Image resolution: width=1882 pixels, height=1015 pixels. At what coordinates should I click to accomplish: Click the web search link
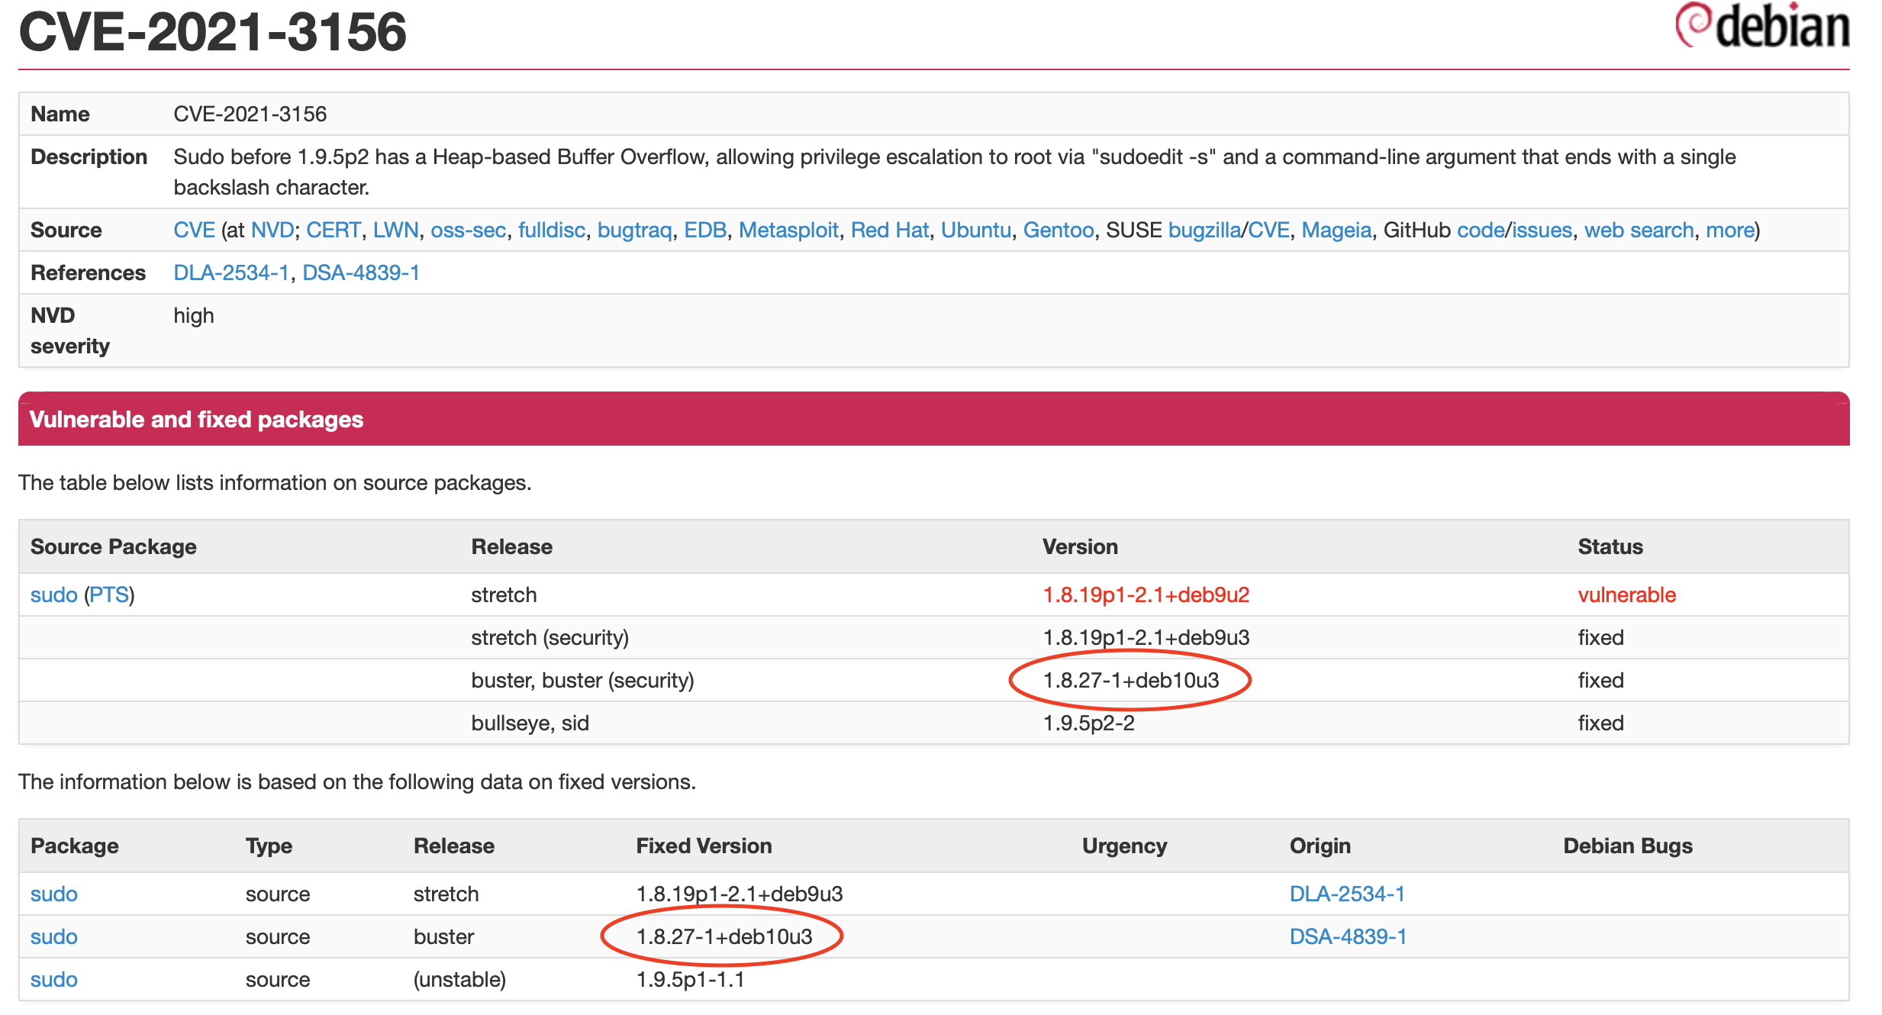pos(1639,230)
